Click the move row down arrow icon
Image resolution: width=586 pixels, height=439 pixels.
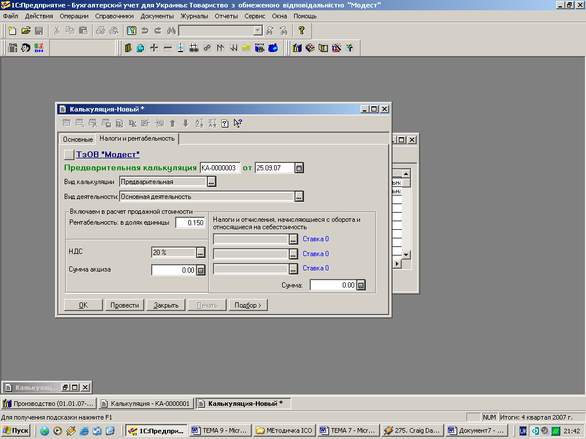[x=185, y=123]
